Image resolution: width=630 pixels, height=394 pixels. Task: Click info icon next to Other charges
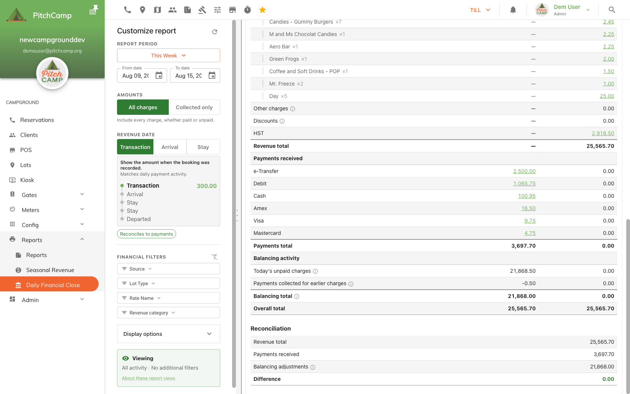[292, 109]
